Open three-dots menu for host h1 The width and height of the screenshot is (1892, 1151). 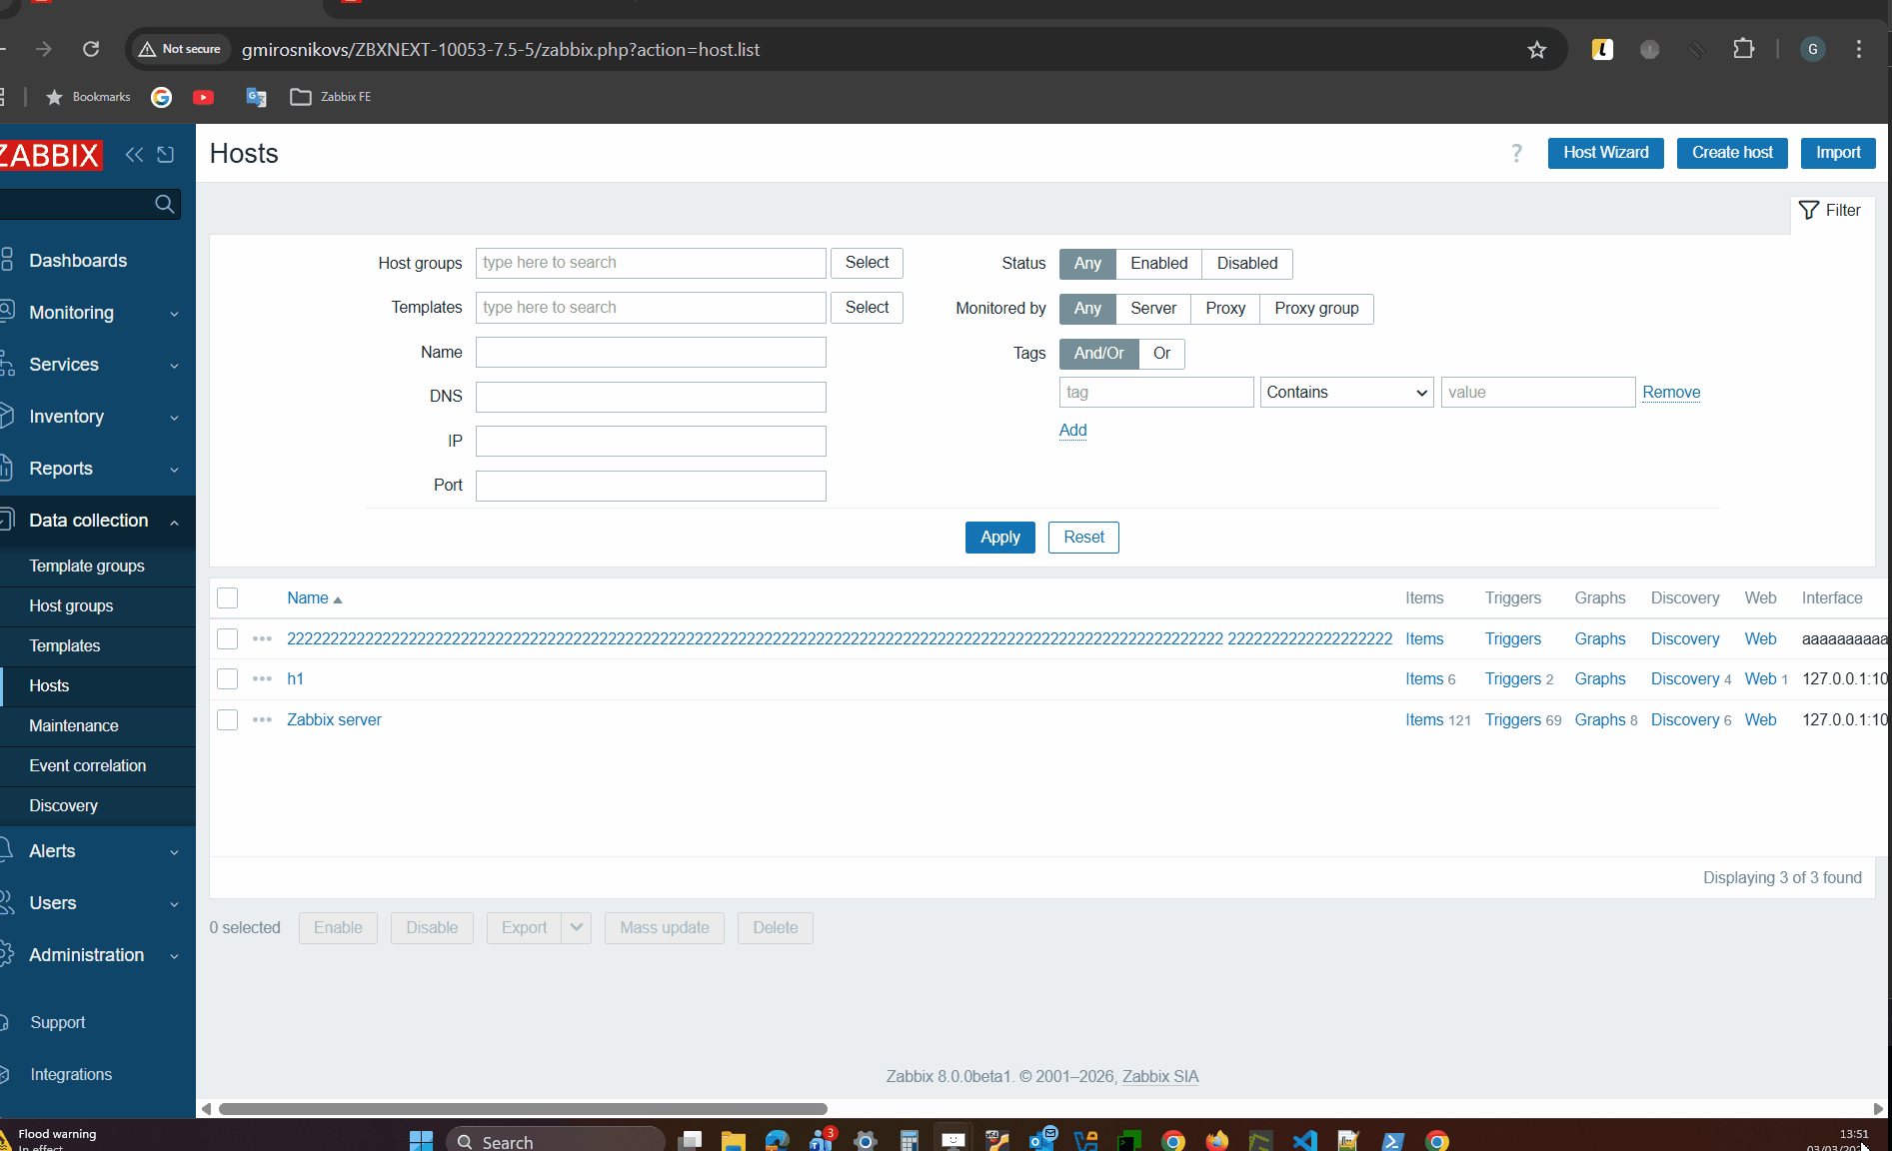262,679
